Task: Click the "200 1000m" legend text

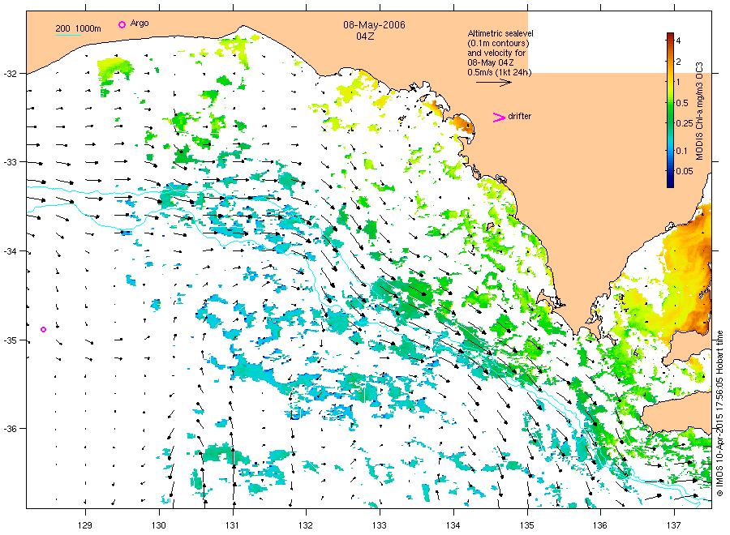Action: 78,28
